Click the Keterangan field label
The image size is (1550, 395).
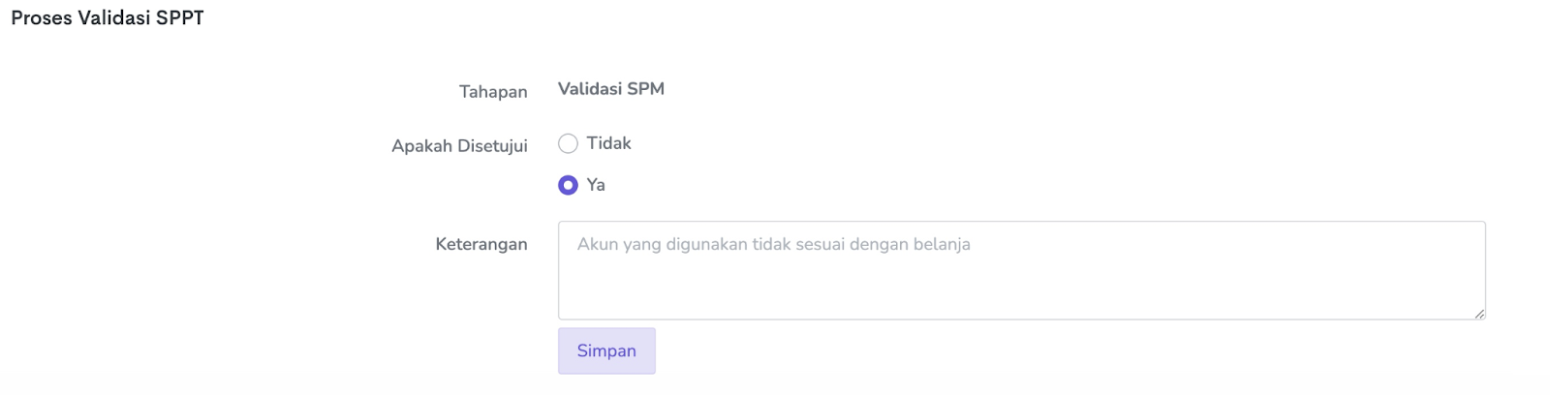[481, 244]
